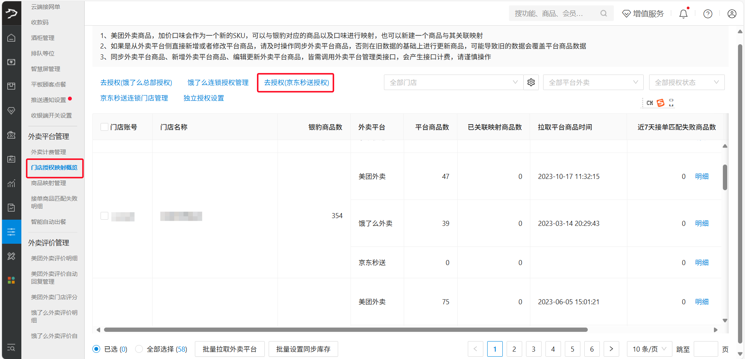This screenshot has width=745, height=359.
Task: Open the chart reports icon in left rail
Action: coord(11,183)
